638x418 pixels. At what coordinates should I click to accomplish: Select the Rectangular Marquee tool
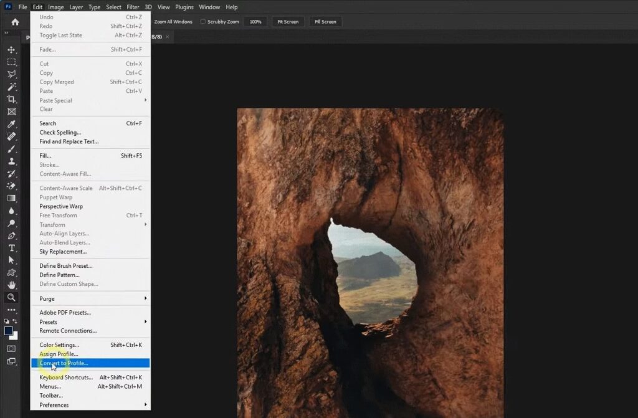pyautogui.click(x=11, y=62)
